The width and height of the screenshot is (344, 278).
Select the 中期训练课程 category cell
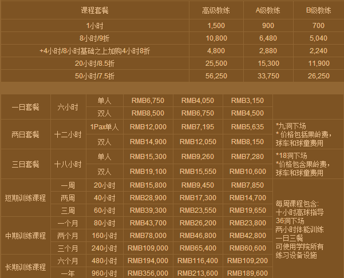26,235
